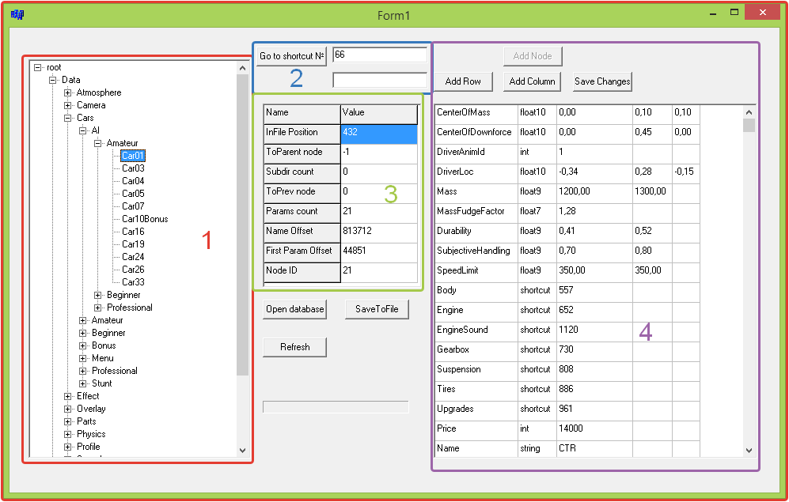The width and height of the screenshot is (789, 502).
Task: Collapse the Amateur node under AI
Action: point(97,143)
